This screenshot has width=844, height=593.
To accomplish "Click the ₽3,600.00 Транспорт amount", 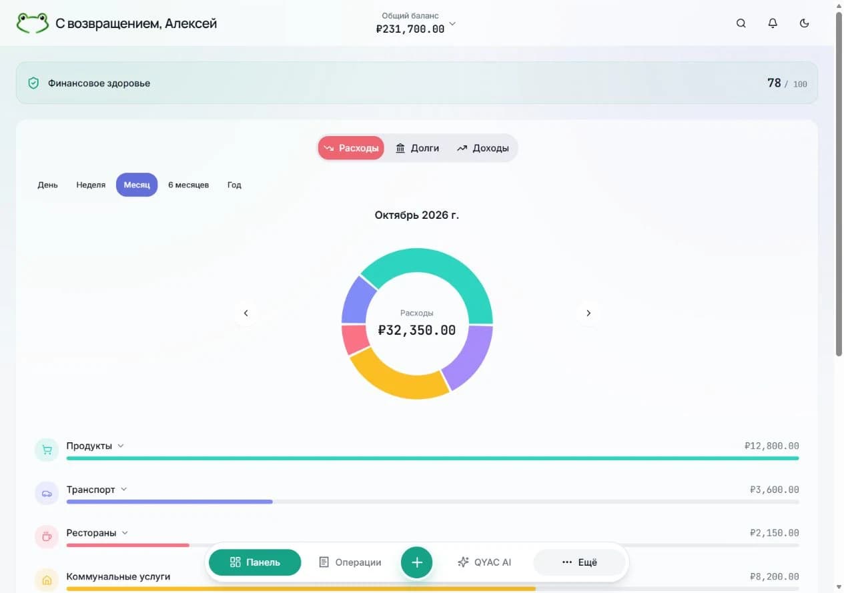I will (x=775, y=490).
